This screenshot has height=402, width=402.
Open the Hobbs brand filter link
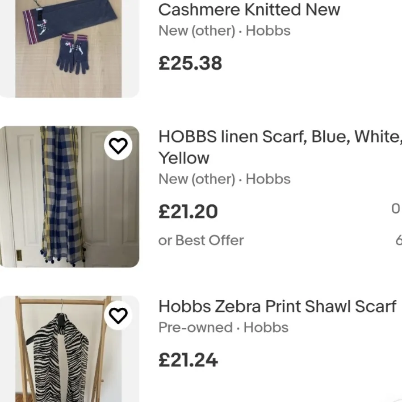(x=268, y=179)
